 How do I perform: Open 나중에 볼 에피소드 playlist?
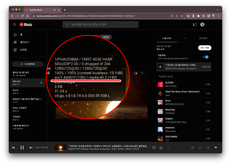(27, 127)
